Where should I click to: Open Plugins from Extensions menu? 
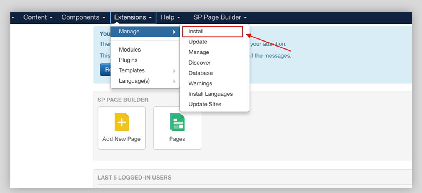128,60
